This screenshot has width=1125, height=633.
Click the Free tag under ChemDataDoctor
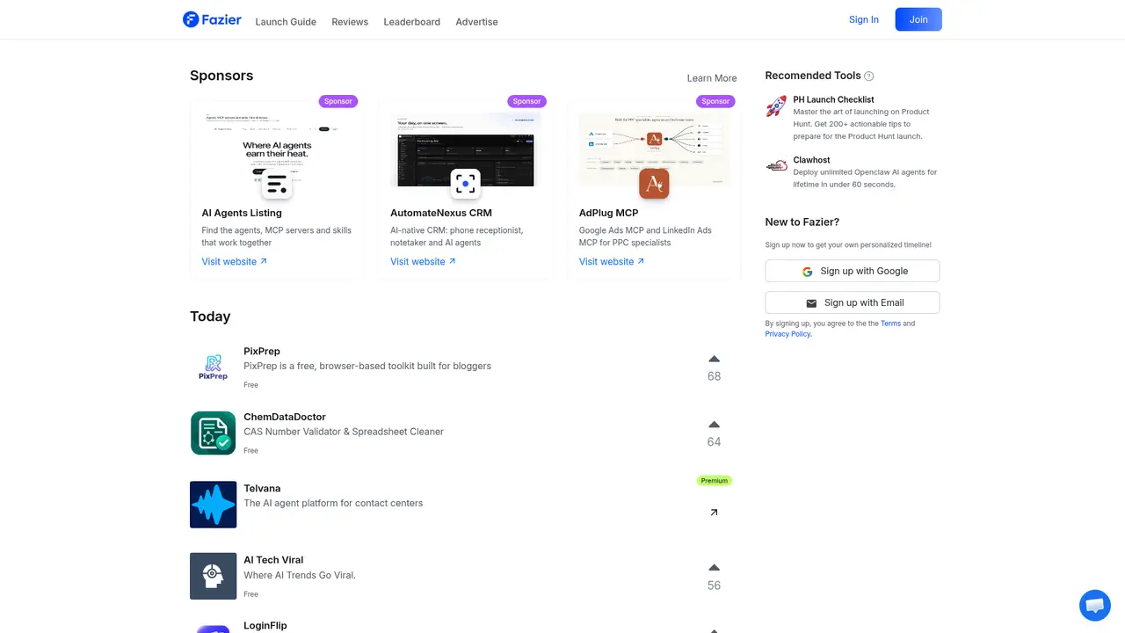pyautogui.click(x=250, y=451)
